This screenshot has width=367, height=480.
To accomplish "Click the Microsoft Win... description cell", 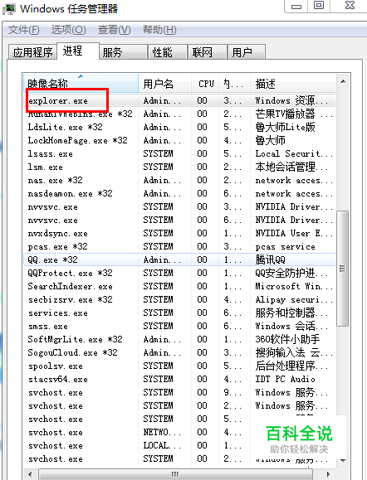I will pos(294,286).
